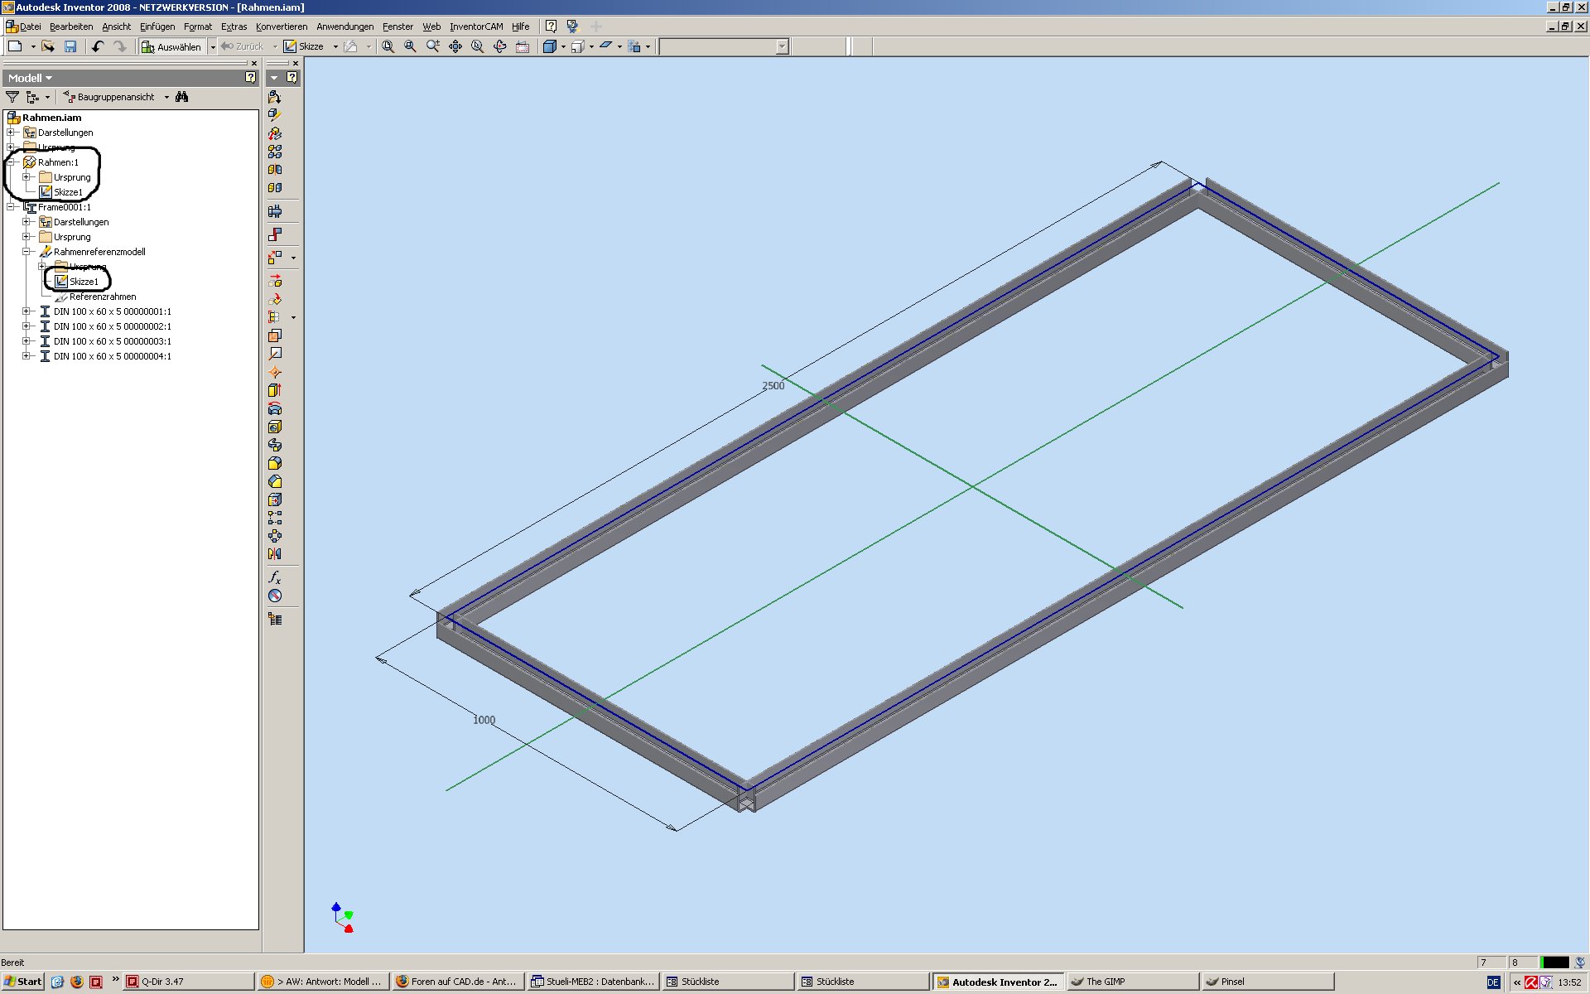The image size is (1590, 994).
Task: Select Skizze1 under Rahmenreferenzmodell
Action: pos(83,282)
